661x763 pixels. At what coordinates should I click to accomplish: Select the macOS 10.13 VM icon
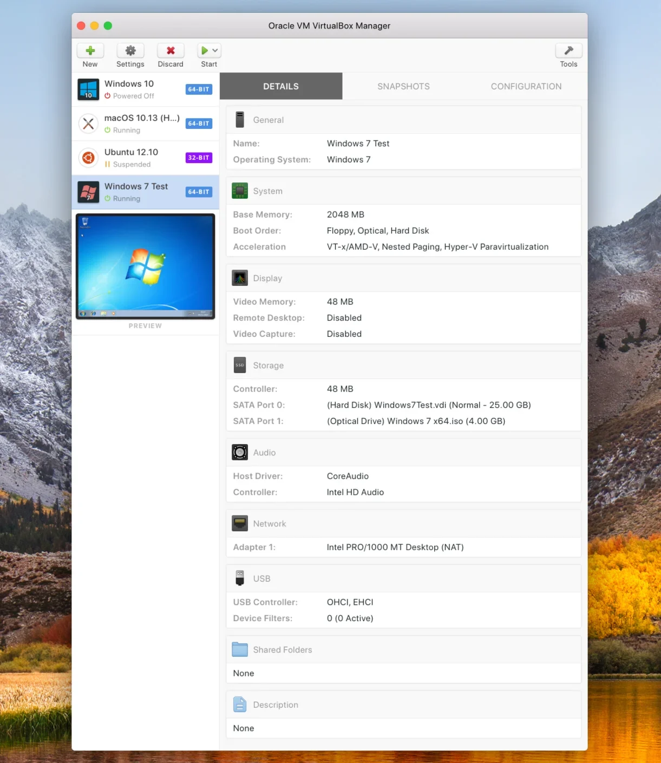(88, 123)
